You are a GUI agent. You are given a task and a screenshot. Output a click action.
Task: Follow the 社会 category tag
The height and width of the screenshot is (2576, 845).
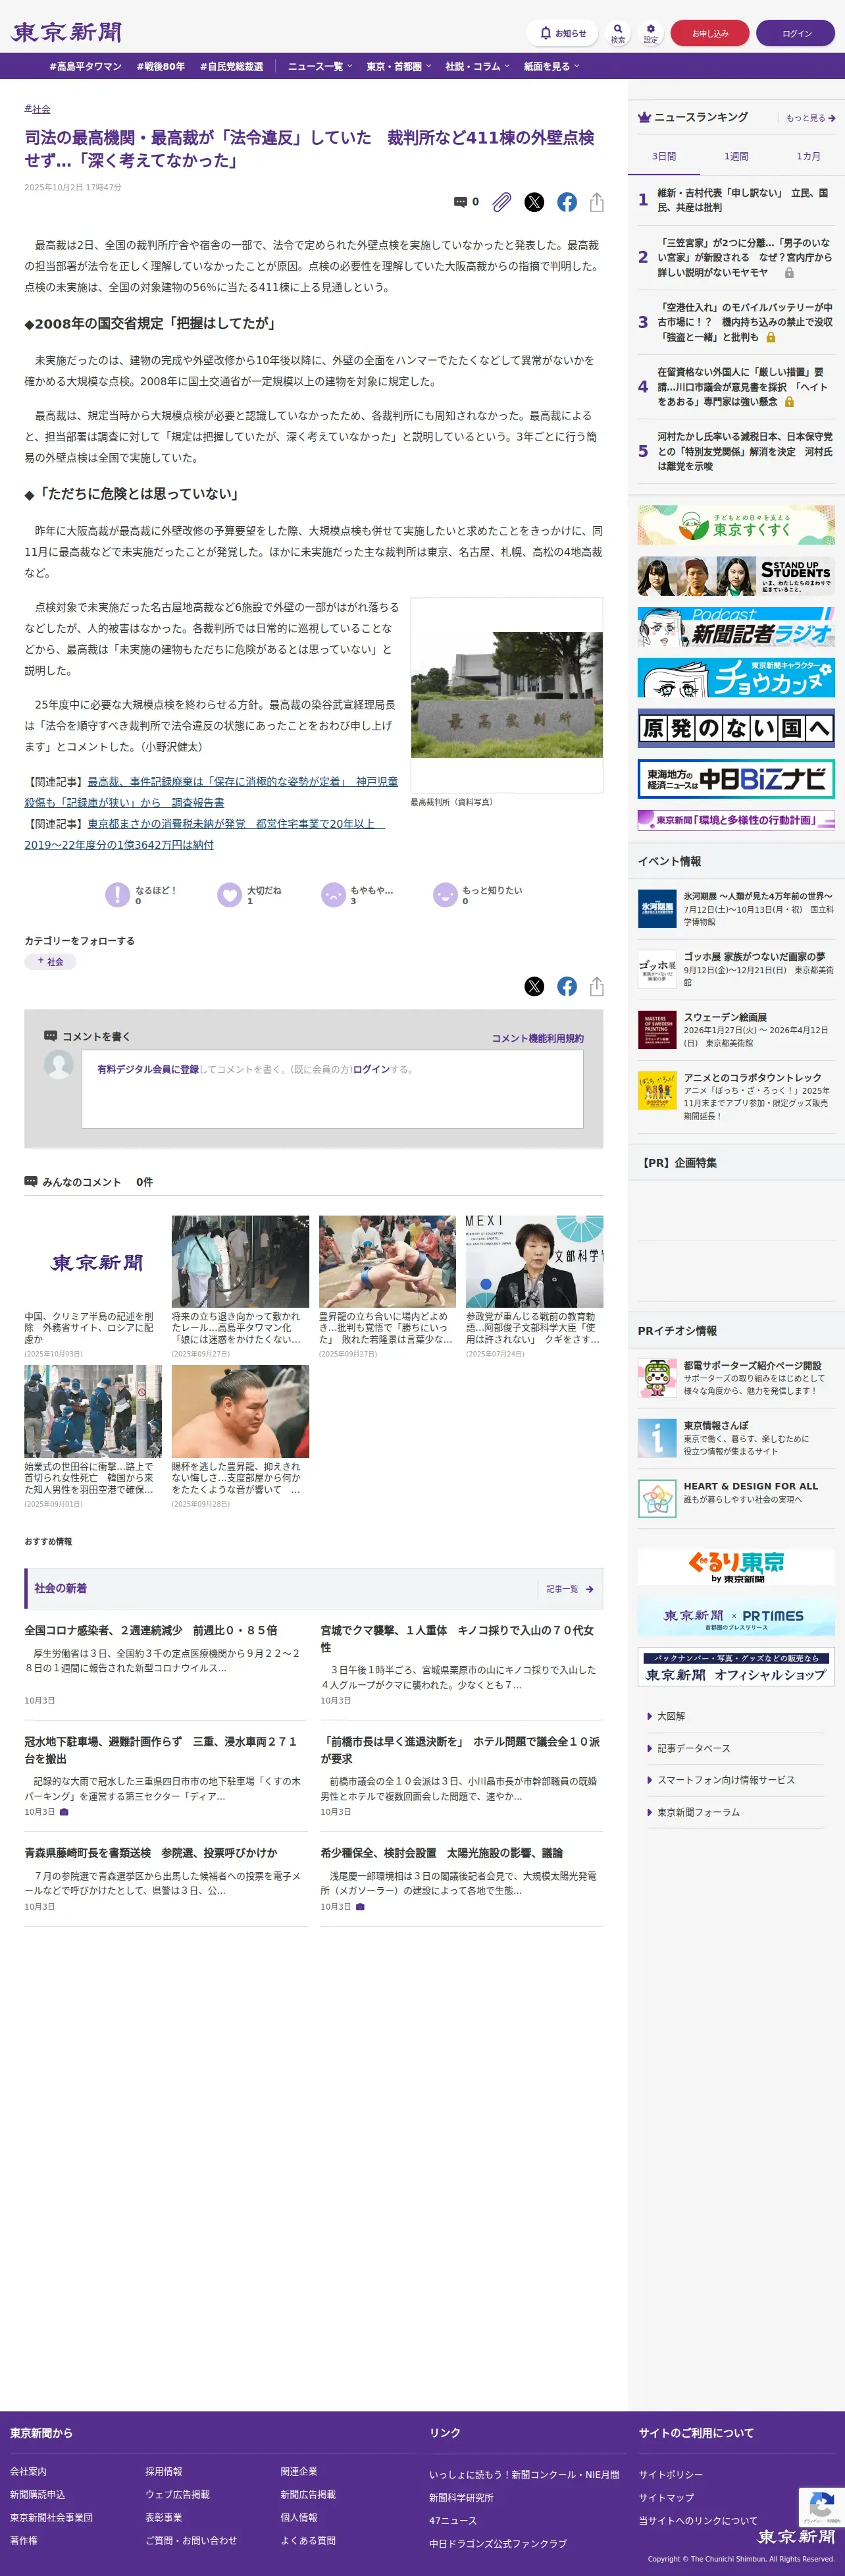[50, 961]
